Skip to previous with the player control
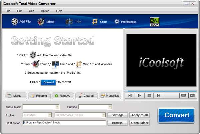The height and width of the screenshot is (134, 200). pos(130,95)
